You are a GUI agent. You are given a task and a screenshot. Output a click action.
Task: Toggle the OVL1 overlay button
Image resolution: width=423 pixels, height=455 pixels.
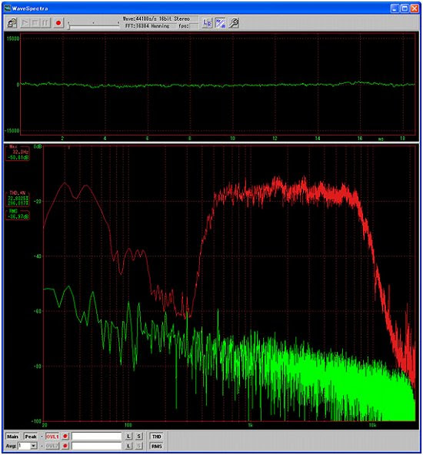click(x=52, y=437)
